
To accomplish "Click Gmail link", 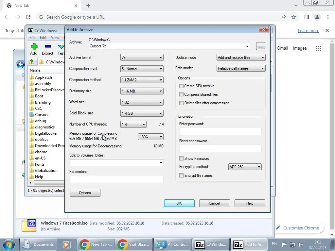I will (282, 48).
